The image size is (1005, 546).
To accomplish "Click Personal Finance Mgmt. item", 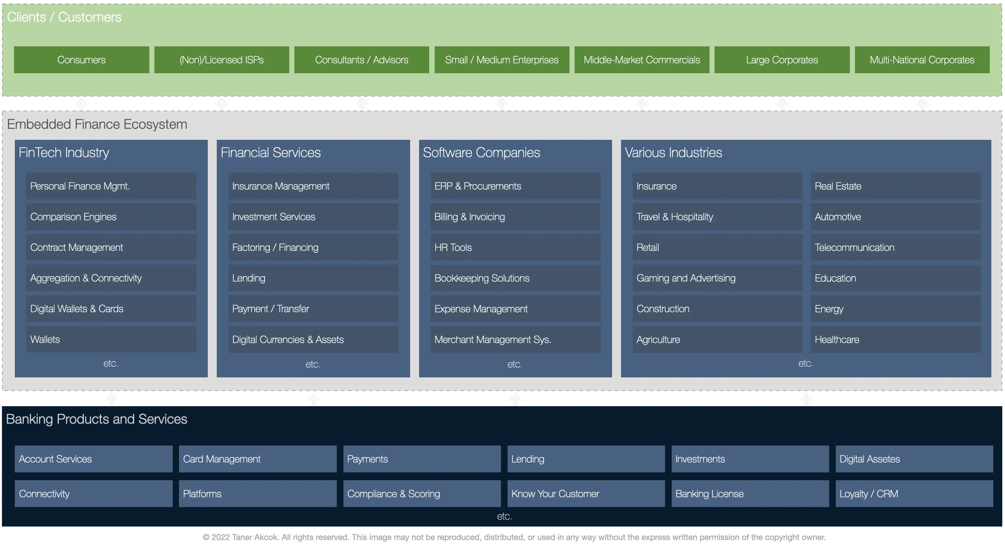I will [x=111, y=186].
